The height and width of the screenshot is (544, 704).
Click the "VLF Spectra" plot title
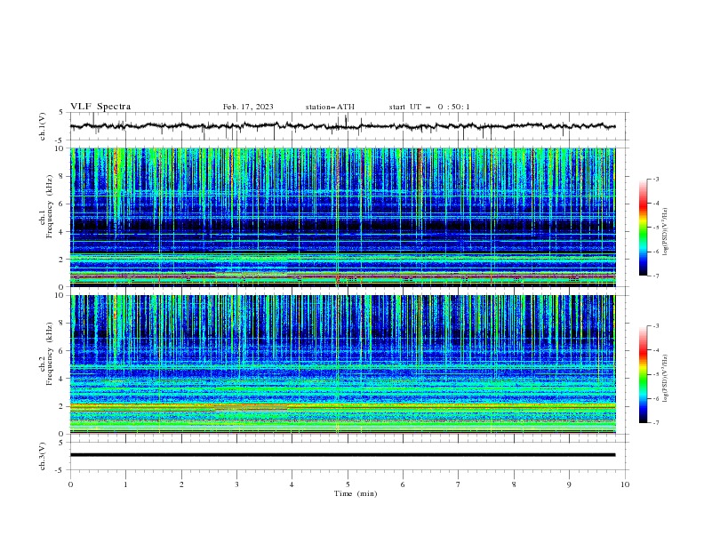coord(100,107)
